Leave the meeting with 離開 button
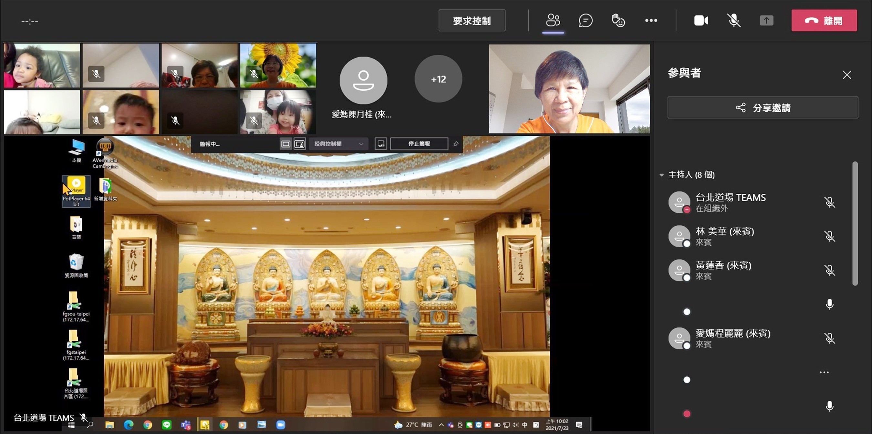This screenshot has width=872, height=434. tap(824, 21)
